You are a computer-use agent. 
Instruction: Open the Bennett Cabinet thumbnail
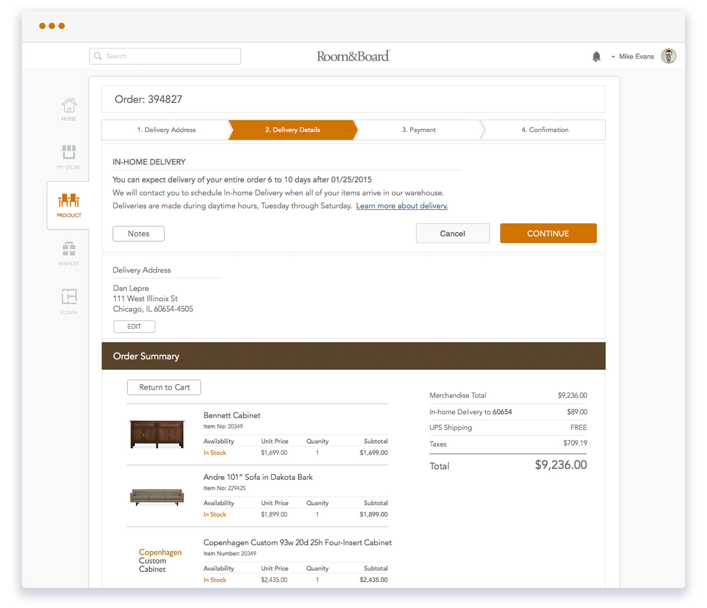pos(157,434)
